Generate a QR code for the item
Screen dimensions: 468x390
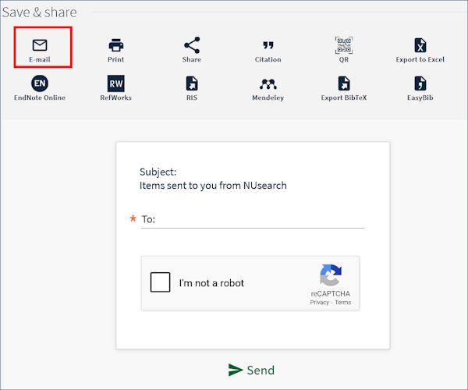pyautogui.click(x=344, y=45)
